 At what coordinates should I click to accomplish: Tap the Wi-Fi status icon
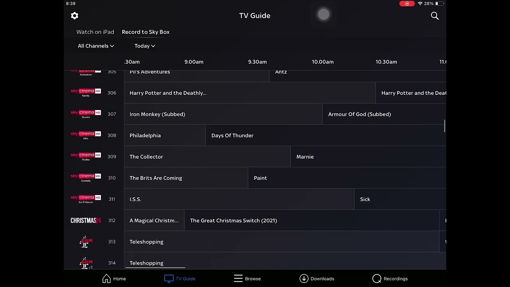tap(420, 4)
